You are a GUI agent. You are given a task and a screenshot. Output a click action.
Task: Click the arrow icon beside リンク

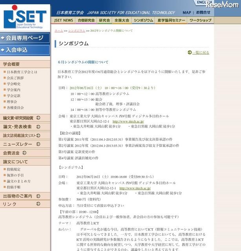(38, 204)
